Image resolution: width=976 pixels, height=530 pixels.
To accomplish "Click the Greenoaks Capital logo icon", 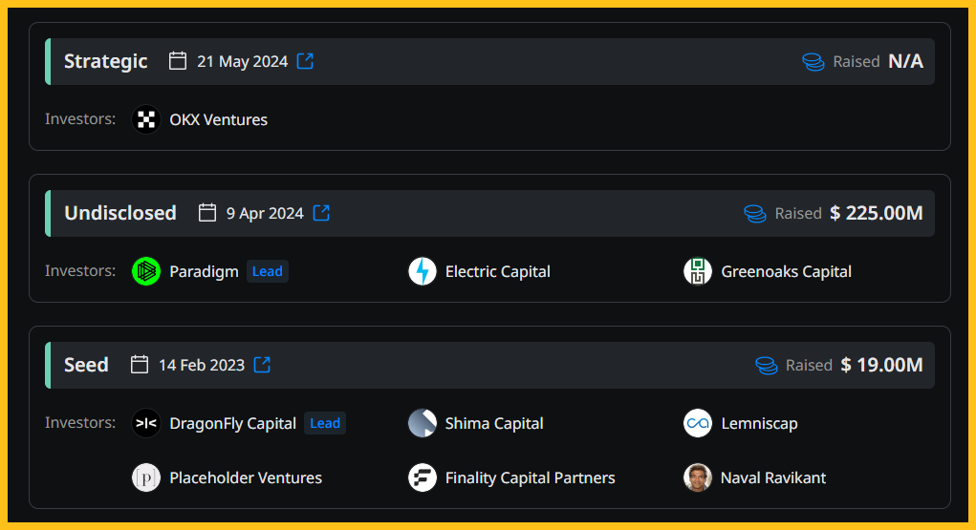I will 698,271.
